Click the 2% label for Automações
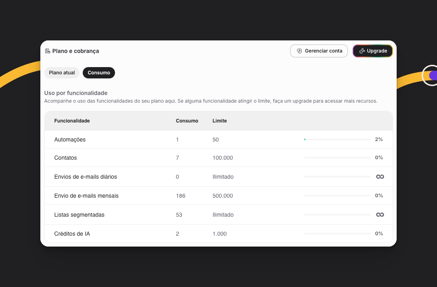The image size is (437, 287). [x=378, y=139]
